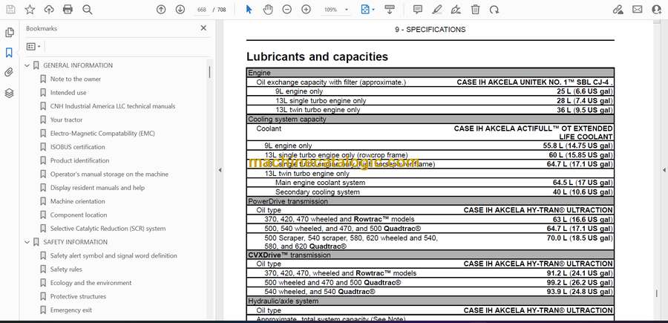The image size is (668, 323).
Task: Delete with the trash icon
Action: 475,10
